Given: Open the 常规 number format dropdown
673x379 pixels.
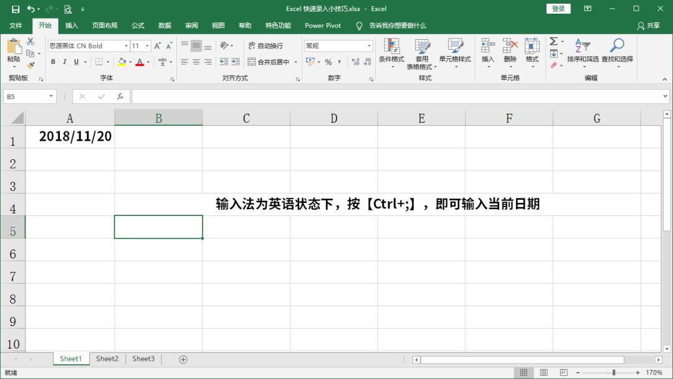Looking at the screenshot, I should pyautogui.click(x=338, y=45).
